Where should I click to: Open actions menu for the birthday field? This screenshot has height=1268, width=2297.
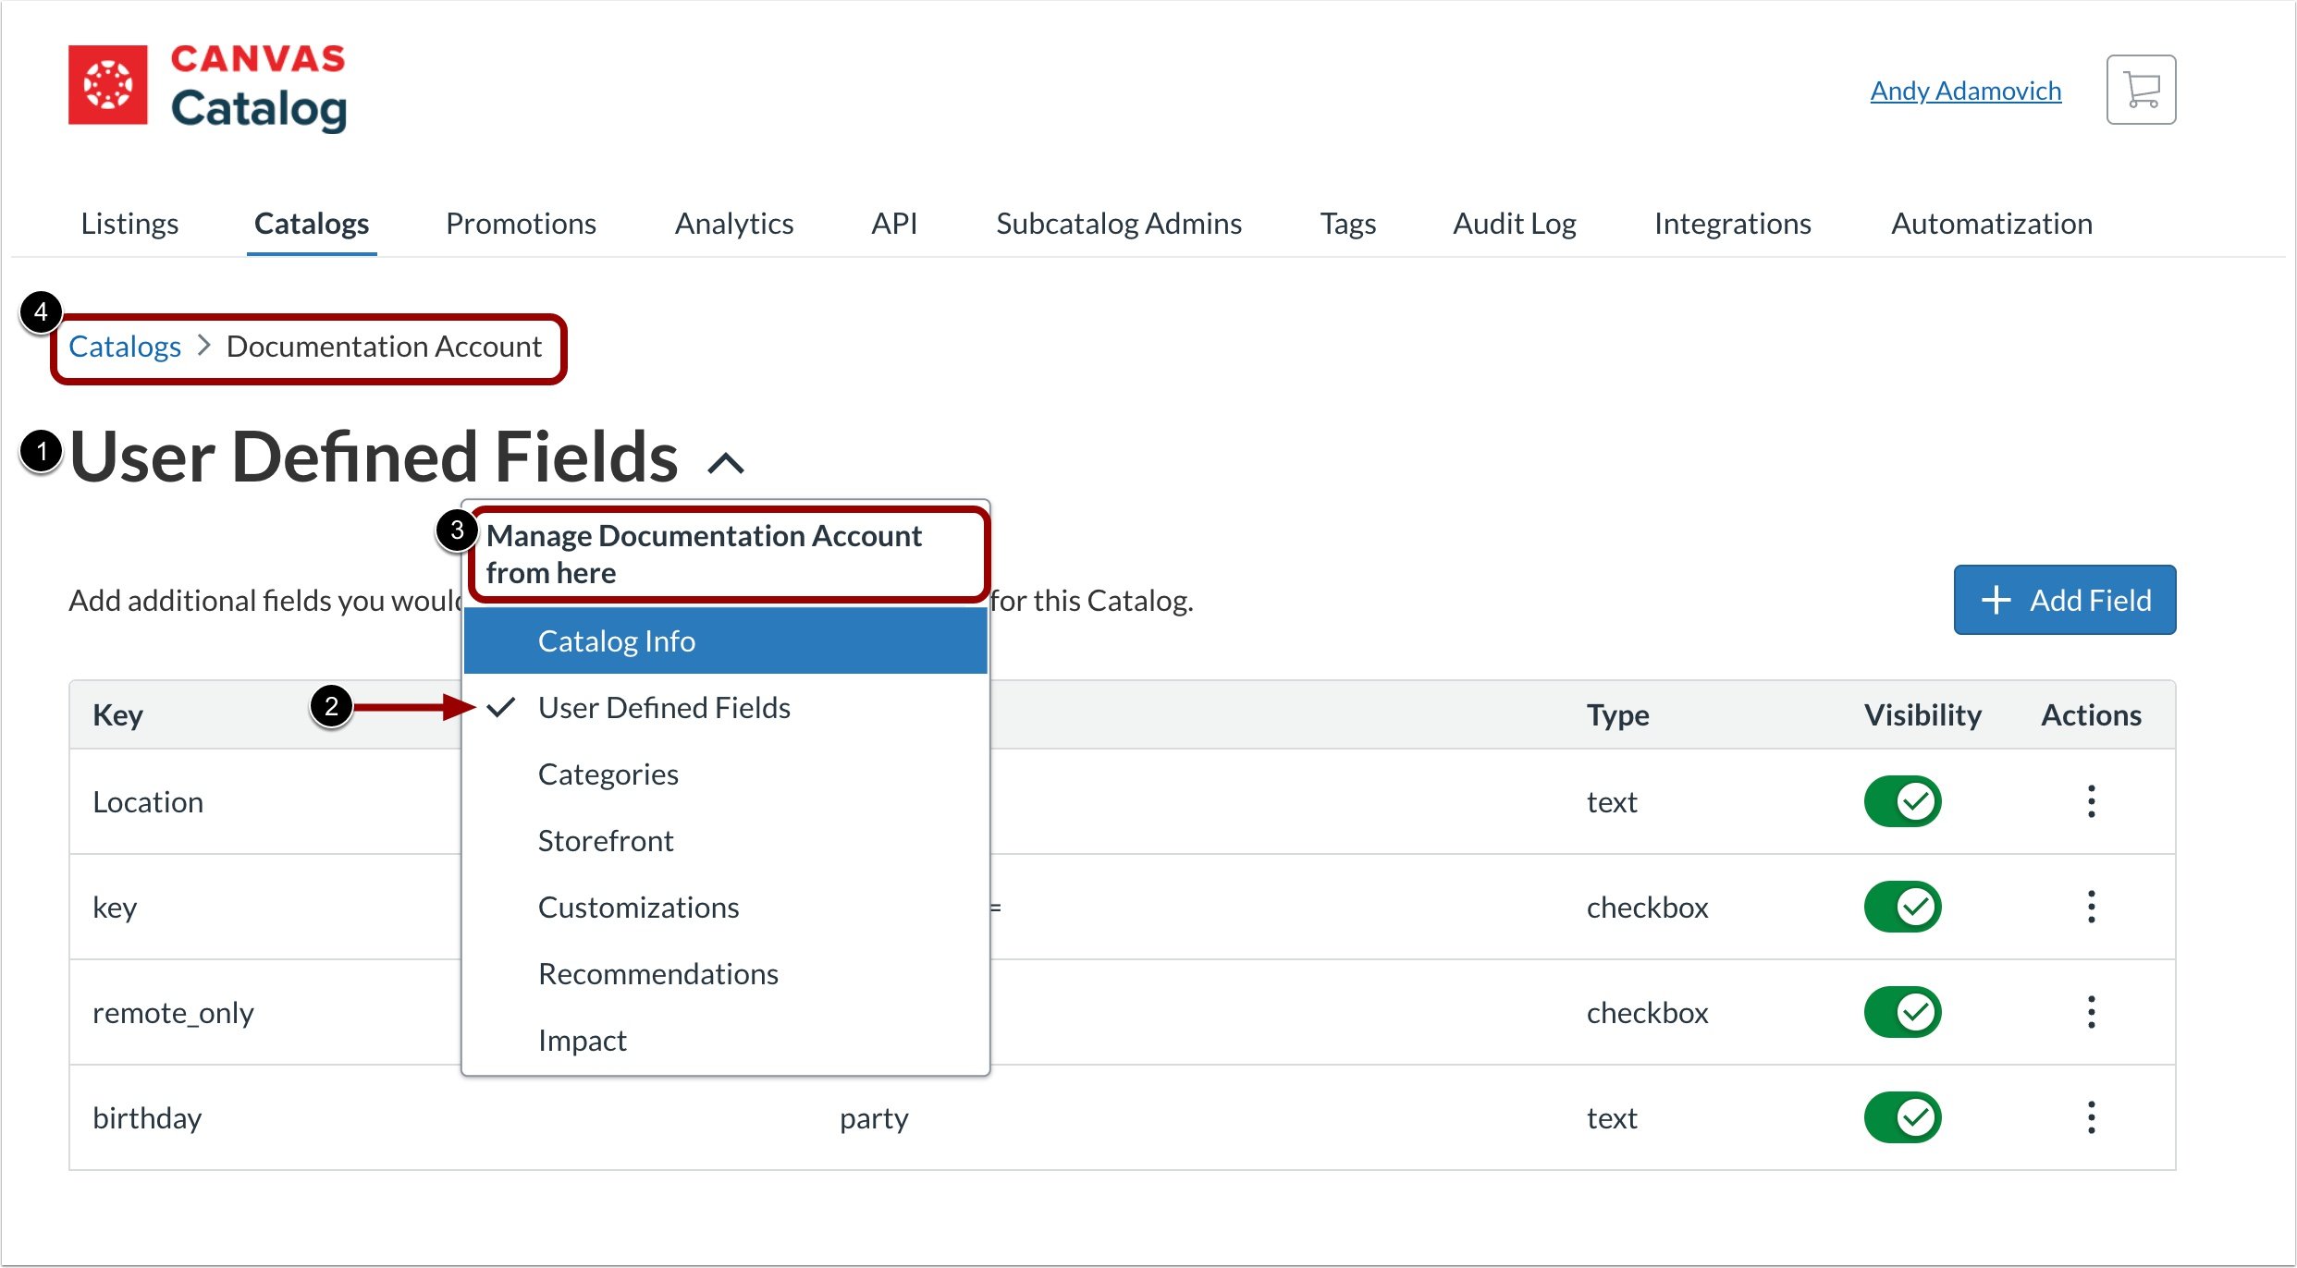2091,1117
